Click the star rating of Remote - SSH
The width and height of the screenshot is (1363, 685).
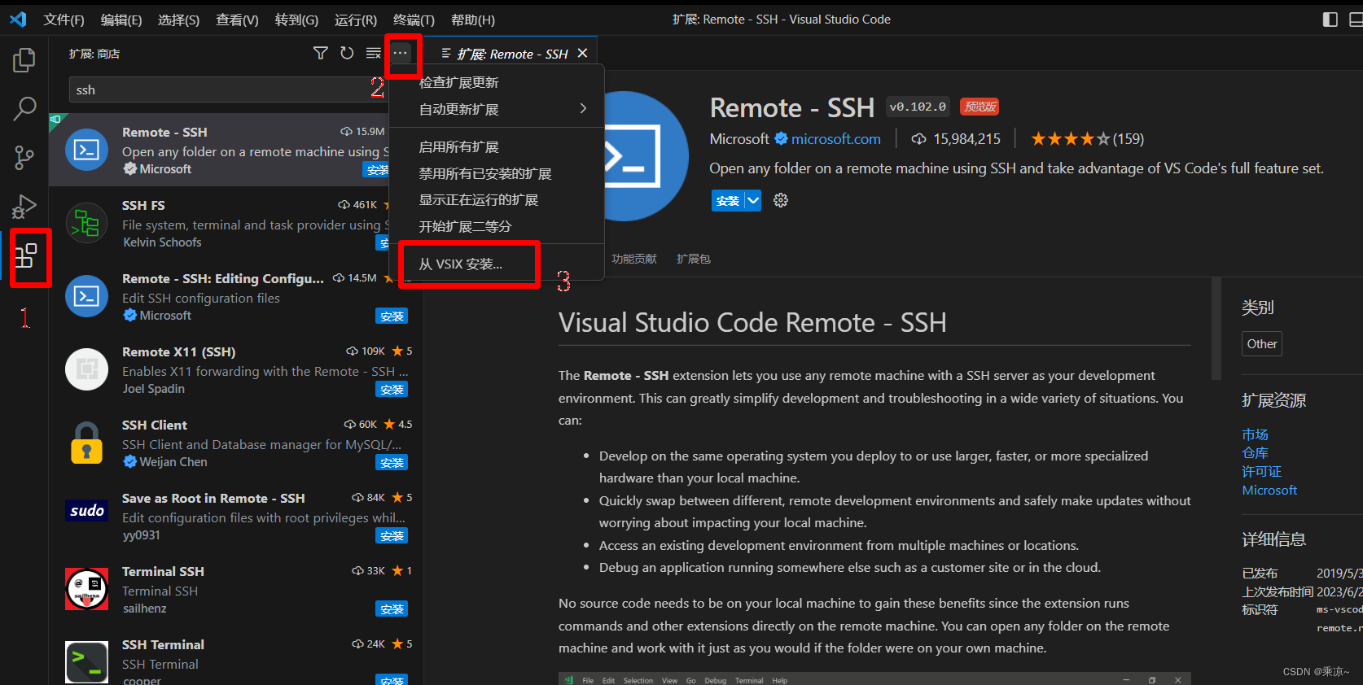(x=1071, y=139)
